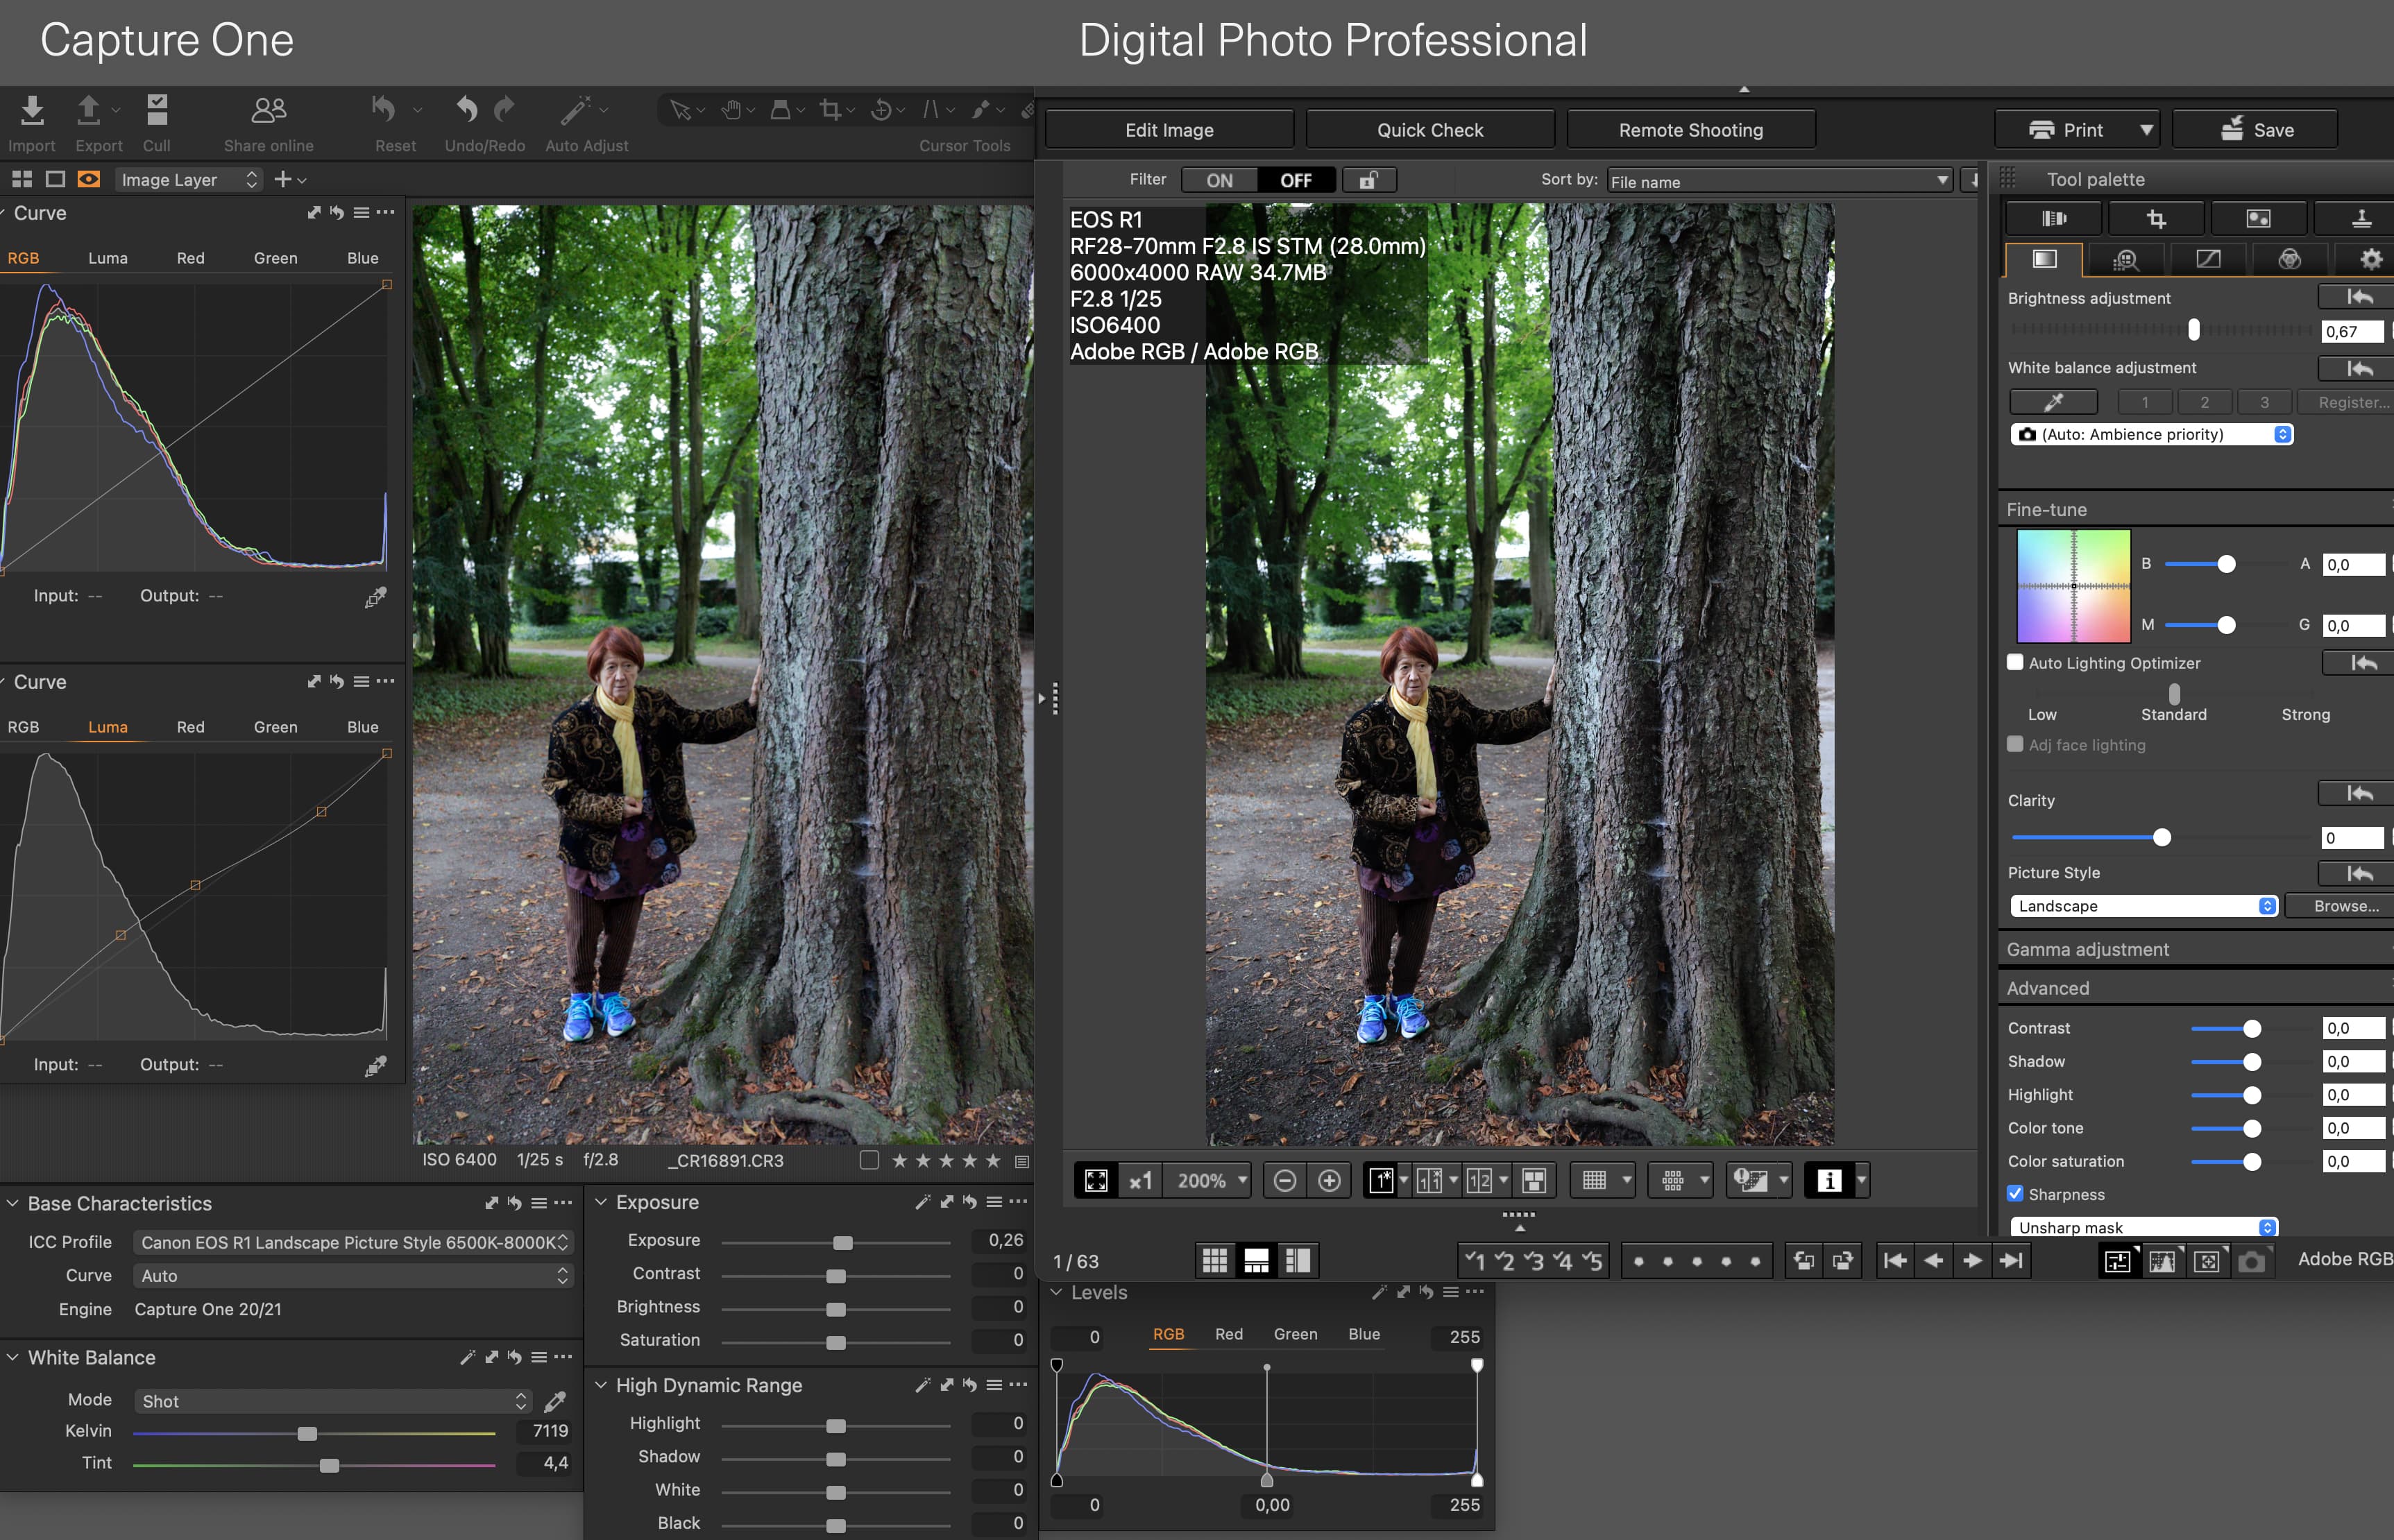Click the Save button in DPP
Viewport: 2394px width, 1540px height.
click(2255, 130)
